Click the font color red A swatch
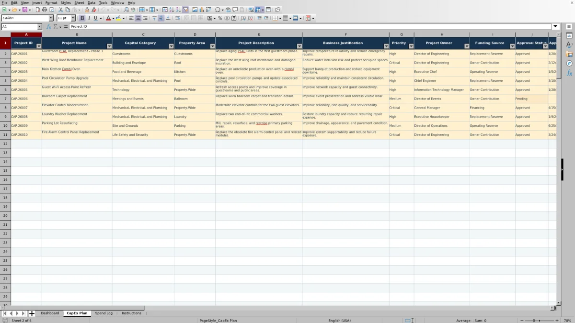 tap(108, 18)
